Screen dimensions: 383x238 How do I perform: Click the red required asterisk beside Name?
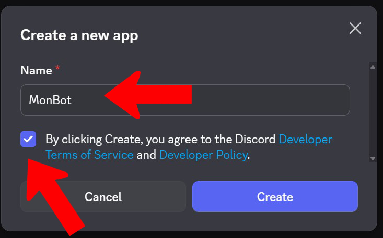pos(57,67)
